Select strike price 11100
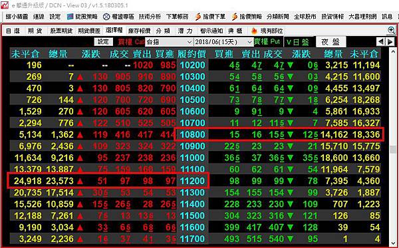The image size is (399, 248). (x=192, y=170)
